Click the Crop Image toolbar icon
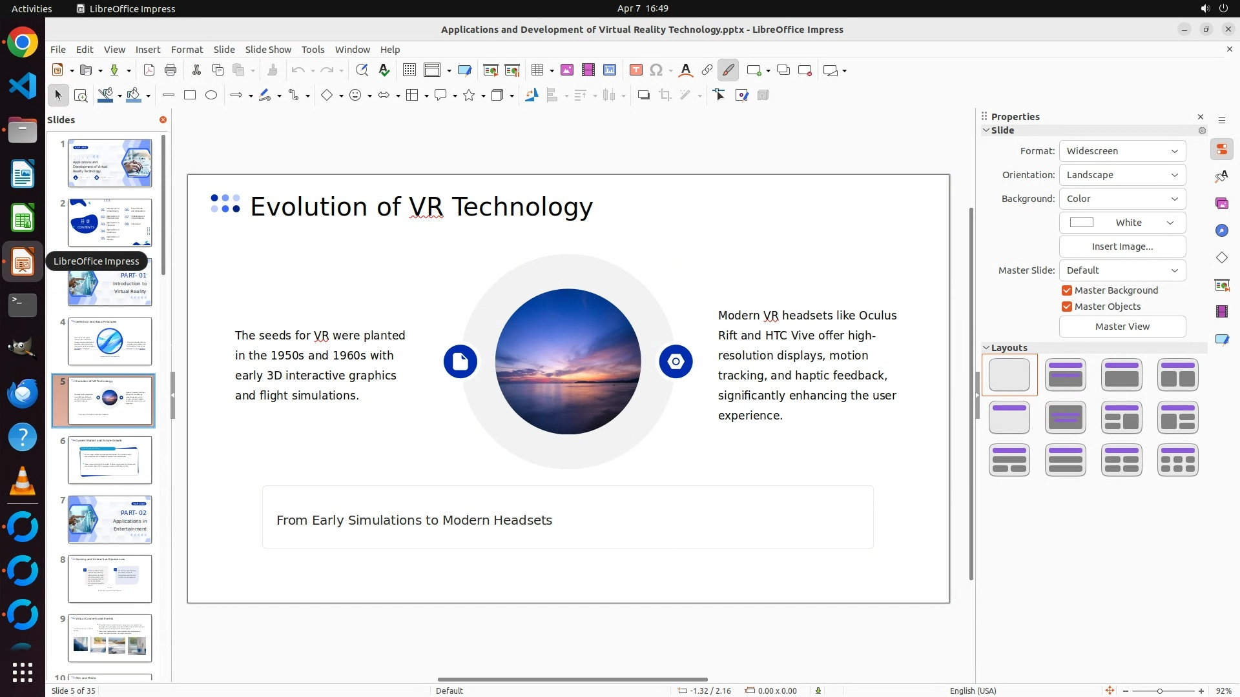Image resolution: width=1240 pixels, height=697 pixels. [665, 96]
